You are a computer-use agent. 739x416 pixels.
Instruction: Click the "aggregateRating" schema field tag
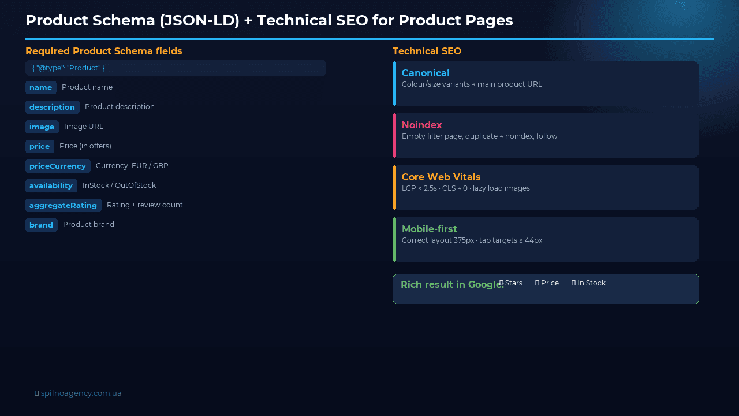pos(64,205)
